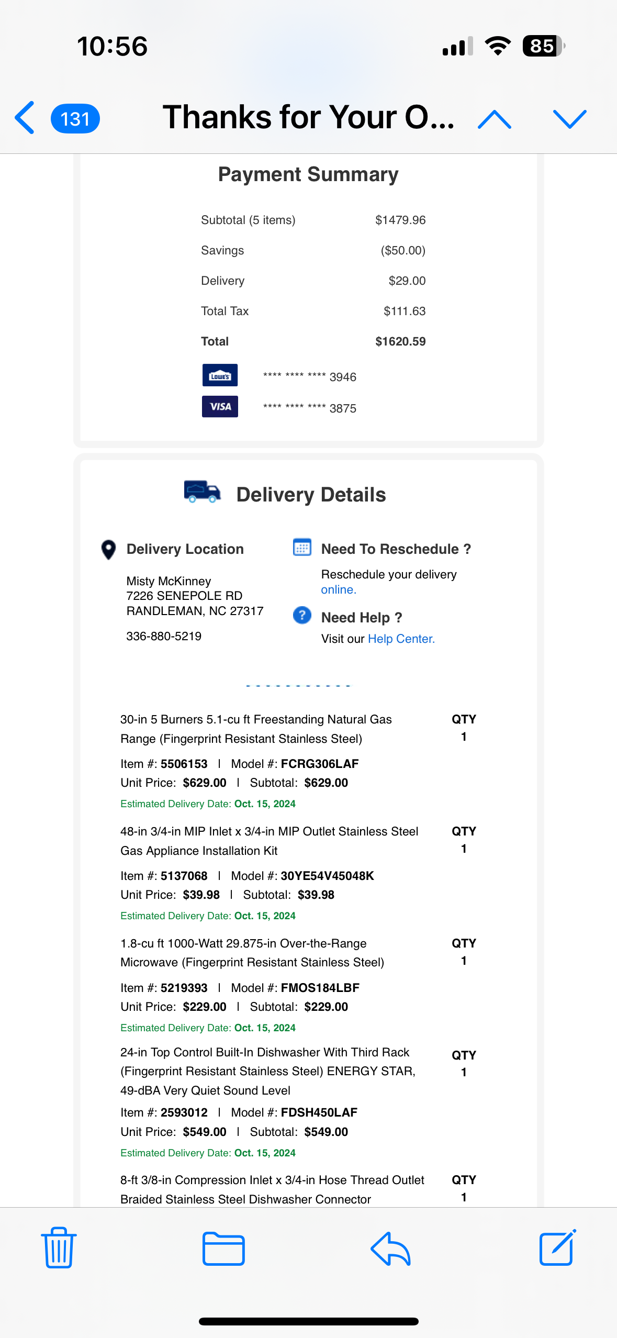Move email using folder icon

[223, 1248]
